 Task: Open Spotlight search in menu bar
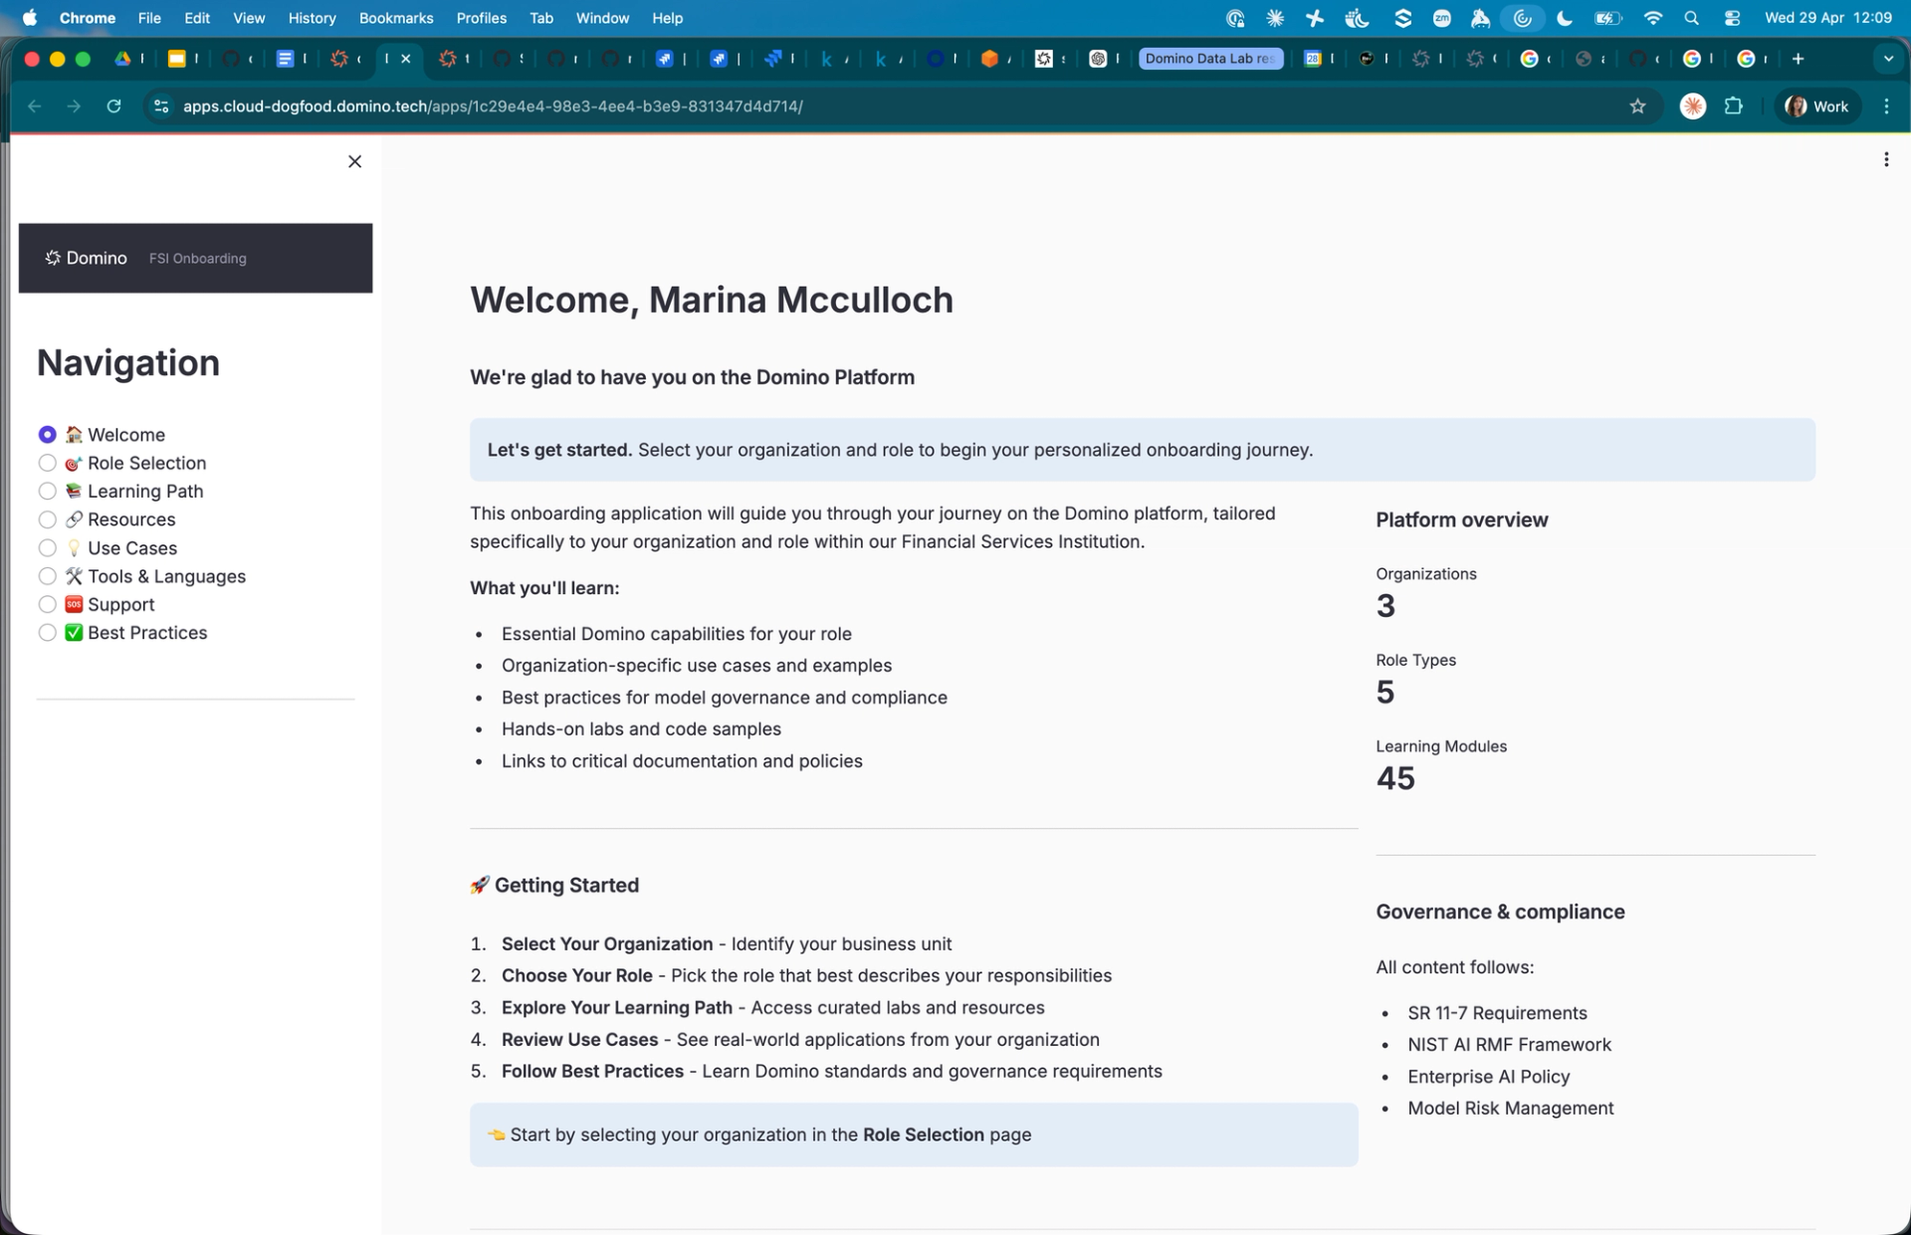tap(1691, 18)
